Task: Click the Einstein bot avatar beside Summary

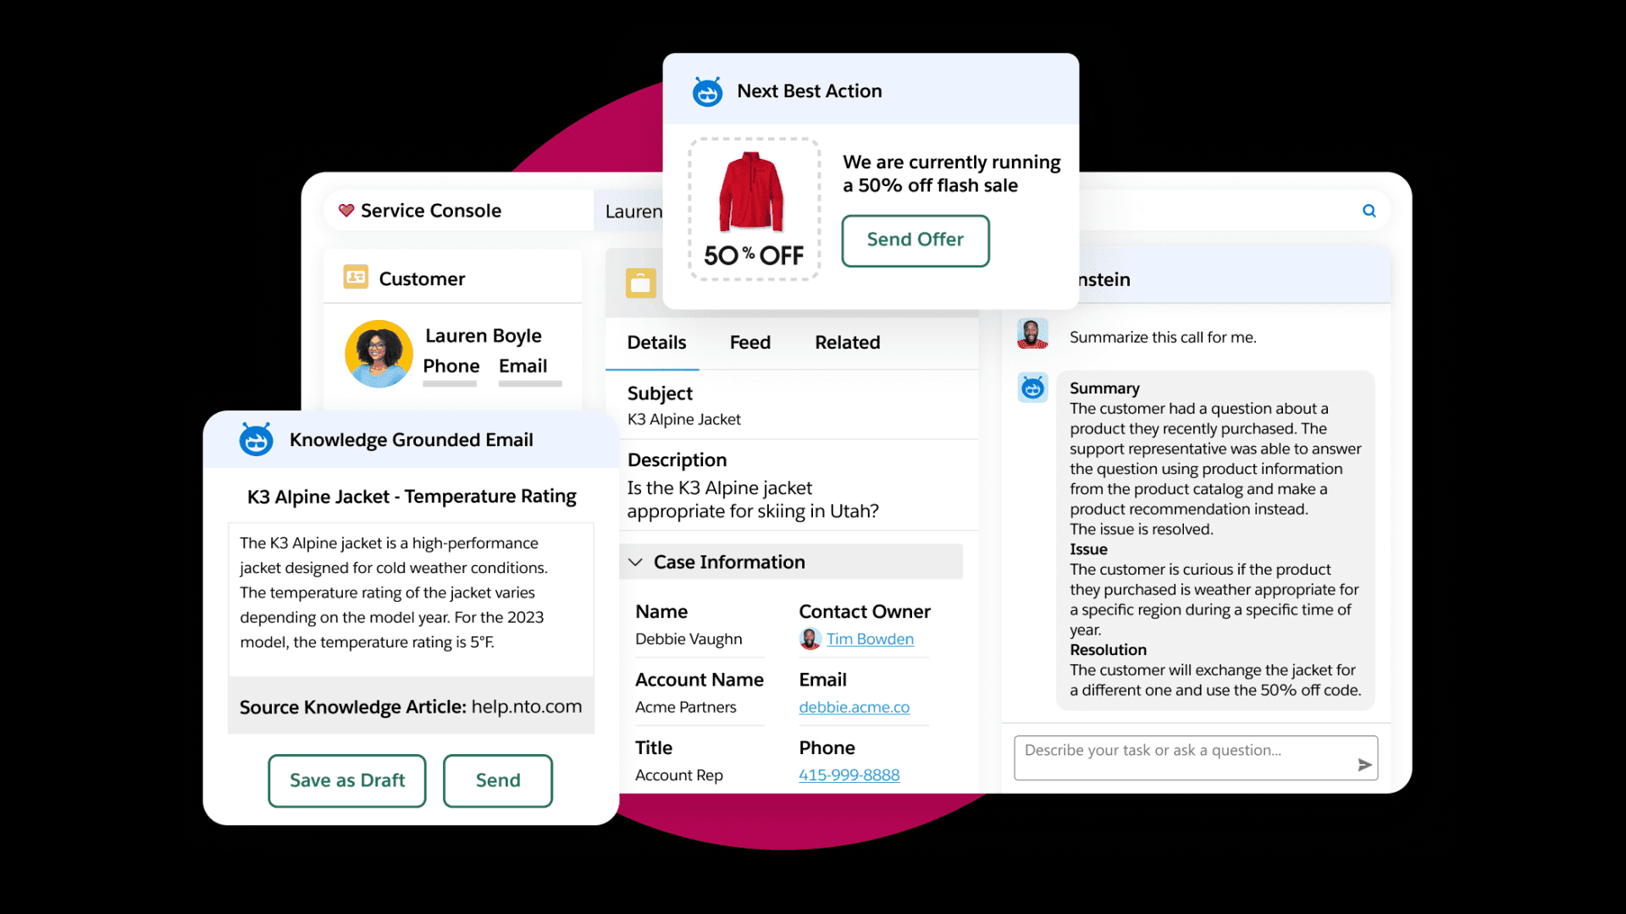Action: 1032,388
